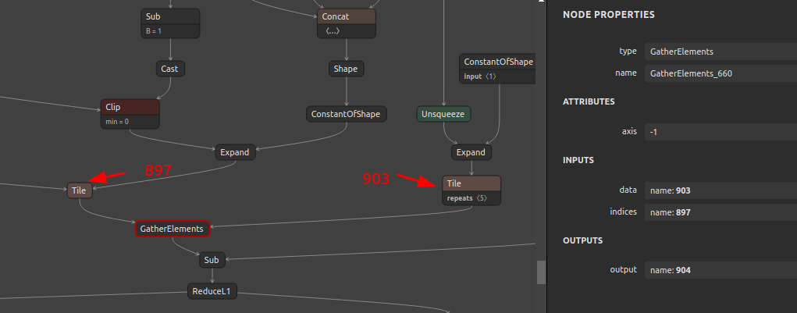Select the Sub node with B = 1
The height and width of the screenshot is (313, 797).
click(x=170, y=23)
